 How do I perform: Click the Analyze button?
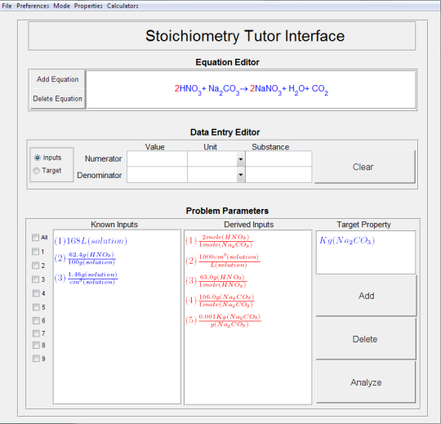(366, 382)
